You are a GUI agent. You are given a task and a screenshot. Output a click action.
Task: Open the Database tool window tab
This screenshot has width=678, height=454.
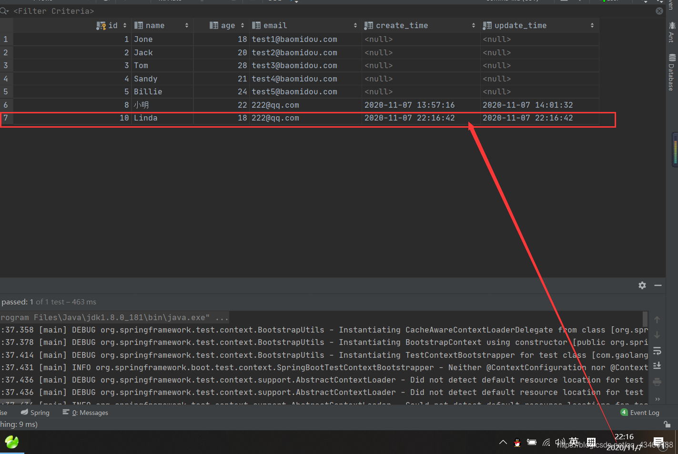pos(672,72)
